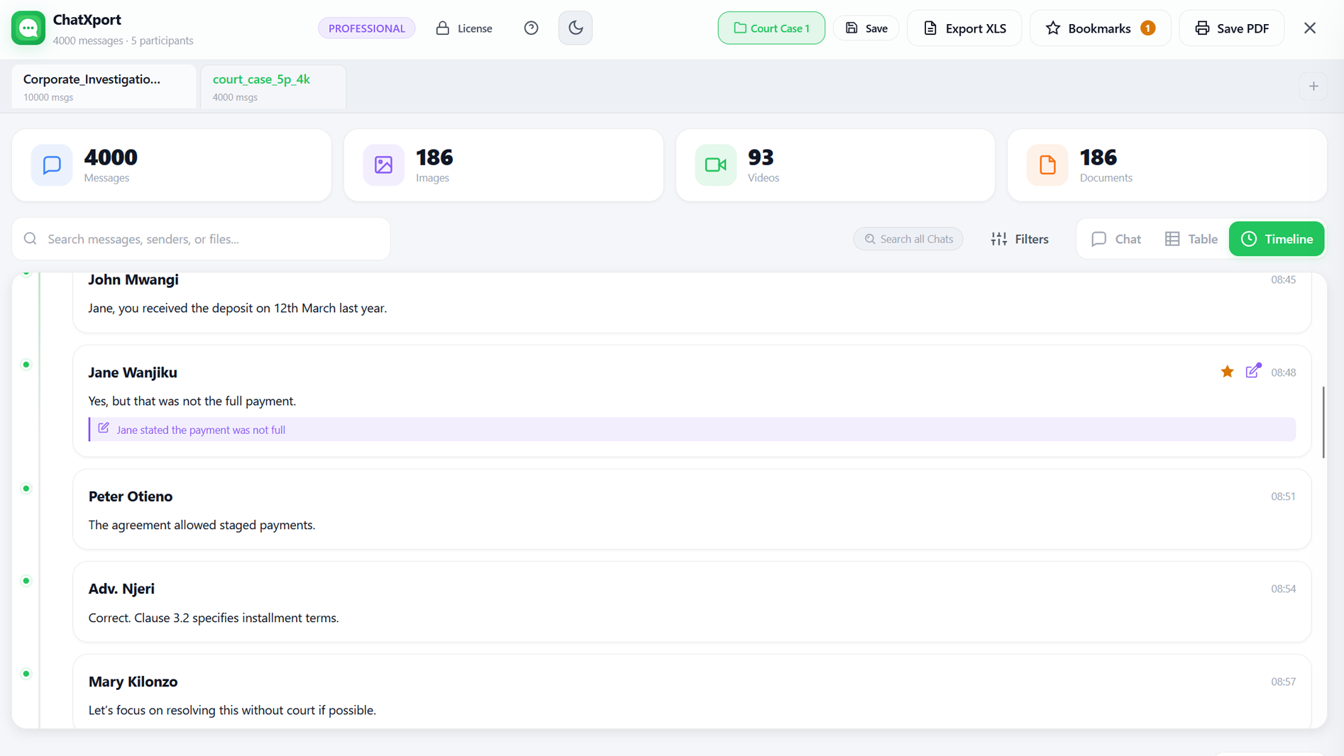Screen dimensions: 1344x756
Task: Unstar Jane Wanjiku's bookmarked message
Action: [1227, 372]
